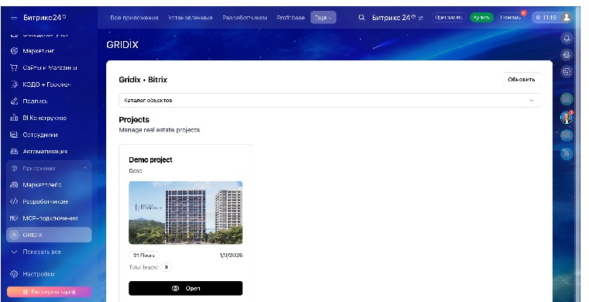Open the Маркетинг section icon
This screenshot has height=302, width=589.
click(x=14, y=50)
